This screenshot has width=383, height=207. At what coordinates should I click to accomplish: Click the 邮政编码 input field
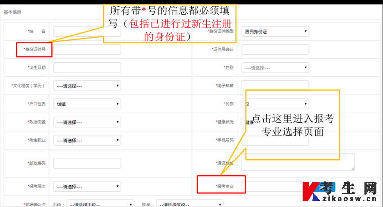click(x=87, y=163)
